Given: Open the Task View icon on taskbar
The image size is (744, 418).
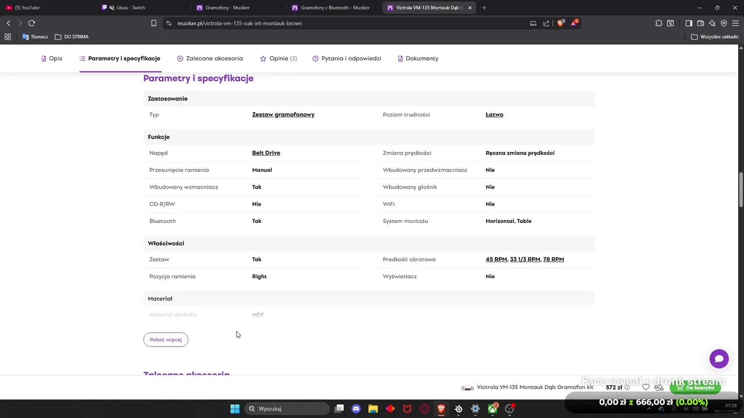Looking at the screenshot, I should coord(339,409).
